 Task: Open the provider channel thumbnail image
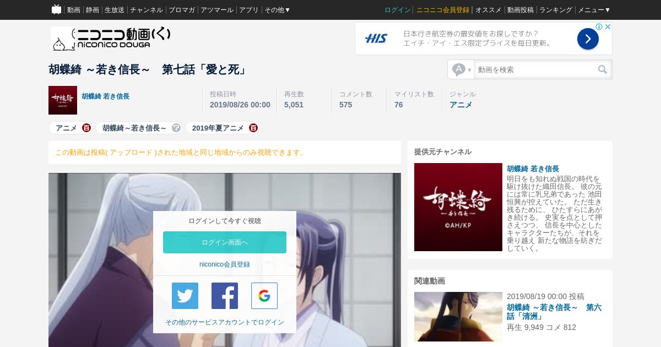point(458,207)
